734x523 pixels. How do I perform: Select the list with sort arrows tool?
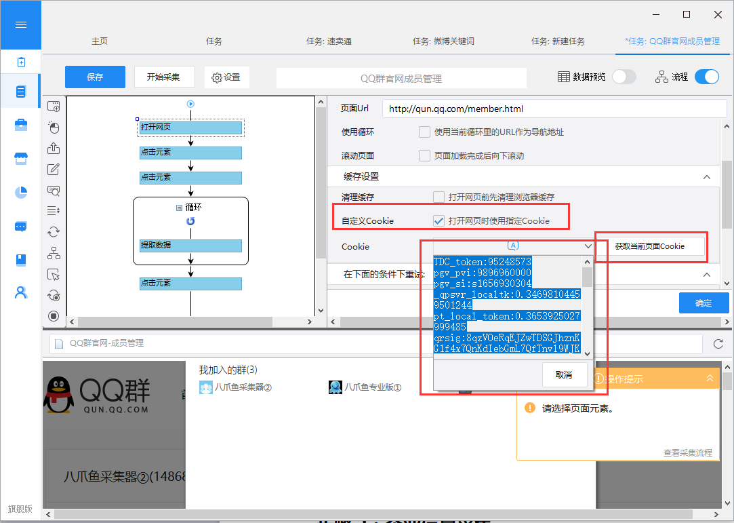point(54,211)
